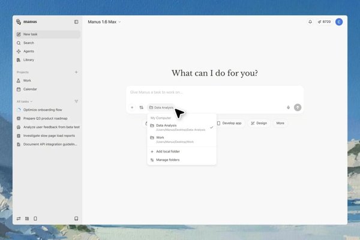Click the task filter icon beside All tasks
Viewport: 360px width, 240px height.
pyautogui.click(x=76, y=101)
